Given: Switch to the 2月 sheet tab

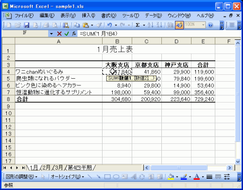Looking at the screenshot, I should (46, 168).
